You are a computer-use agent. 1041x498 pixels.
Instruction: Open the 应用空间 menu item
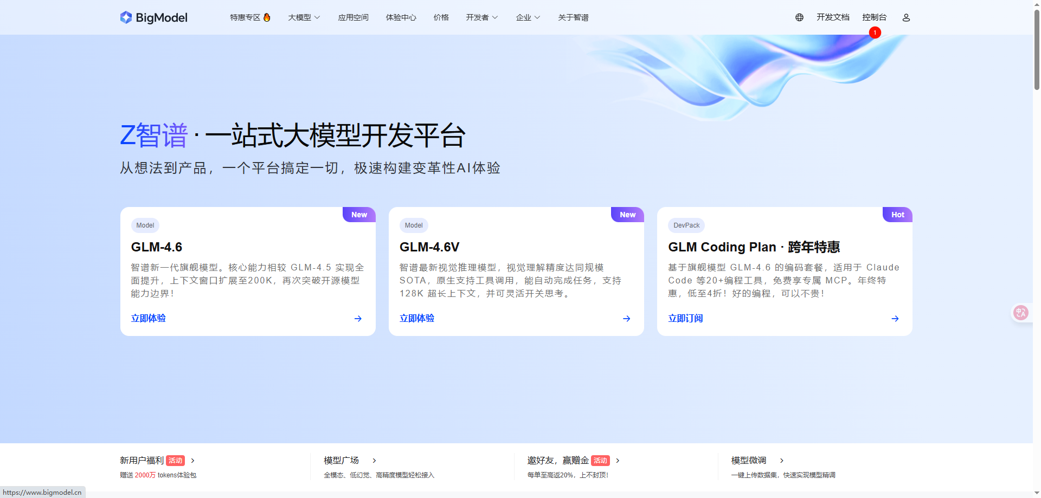coord(353,17)
